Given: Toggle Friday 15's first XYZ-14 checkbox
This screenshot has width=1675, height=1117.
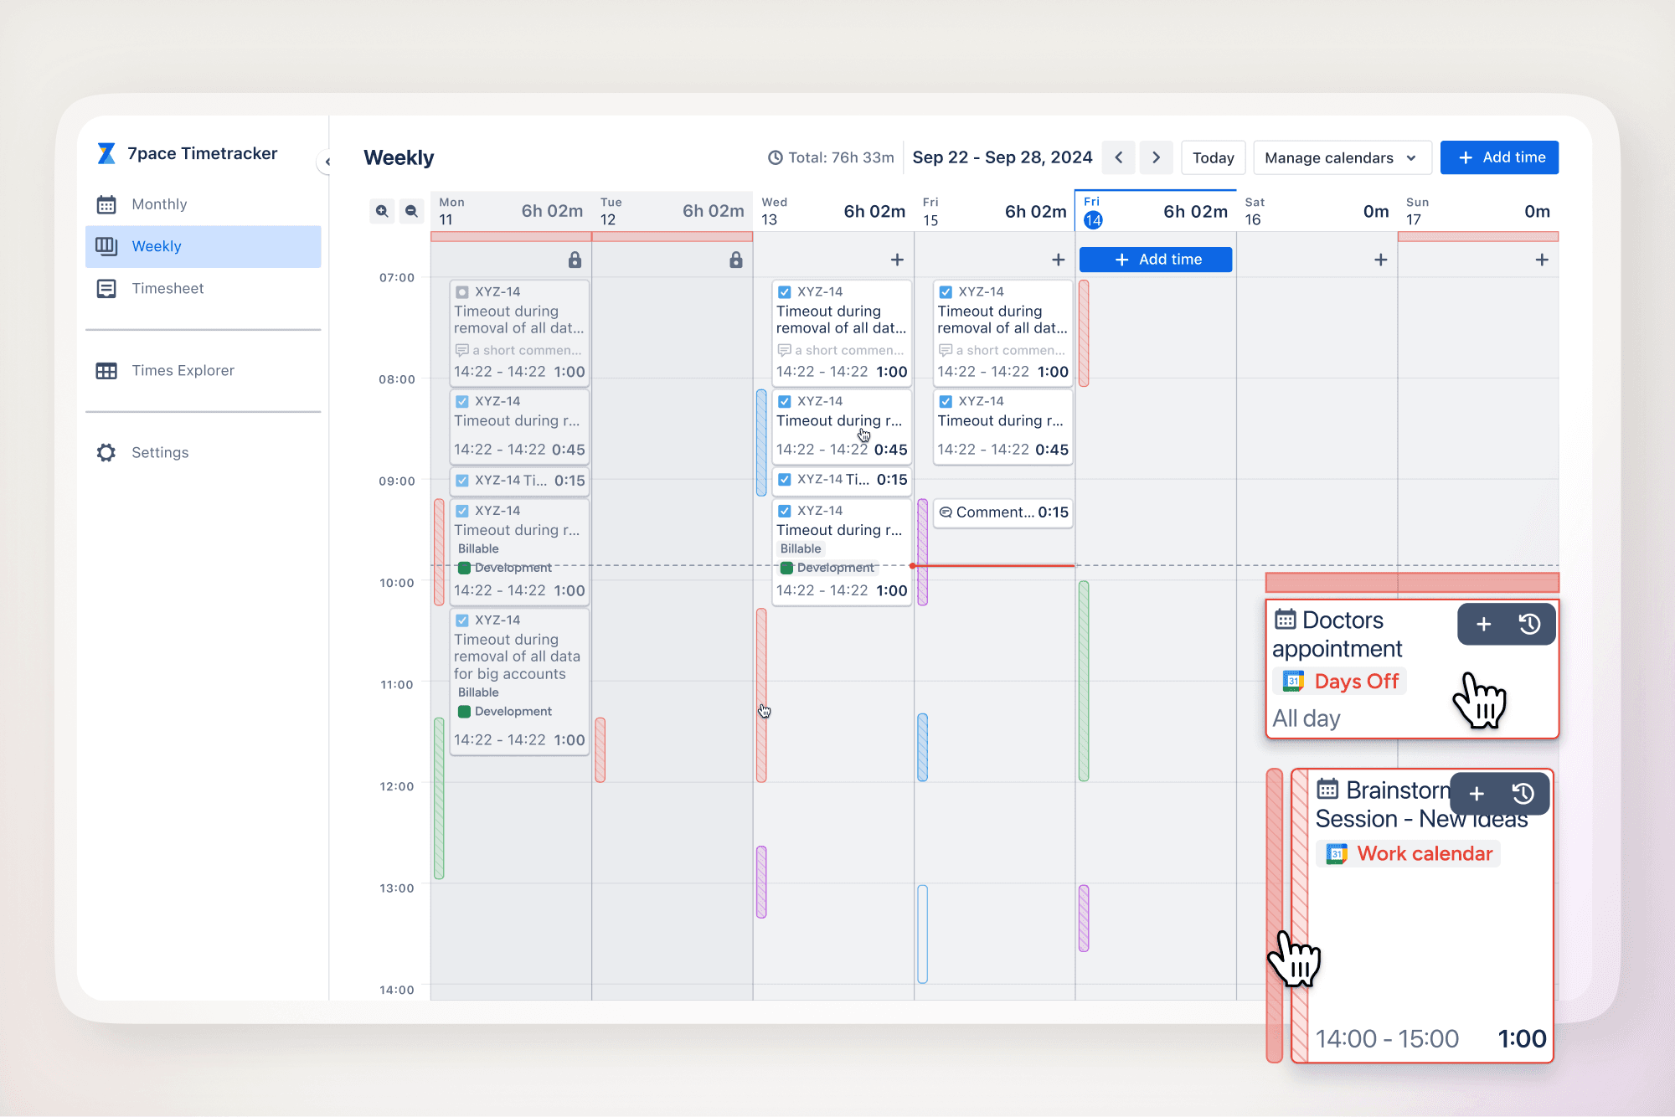Looking at the screenshot, I should coord(946,292).
